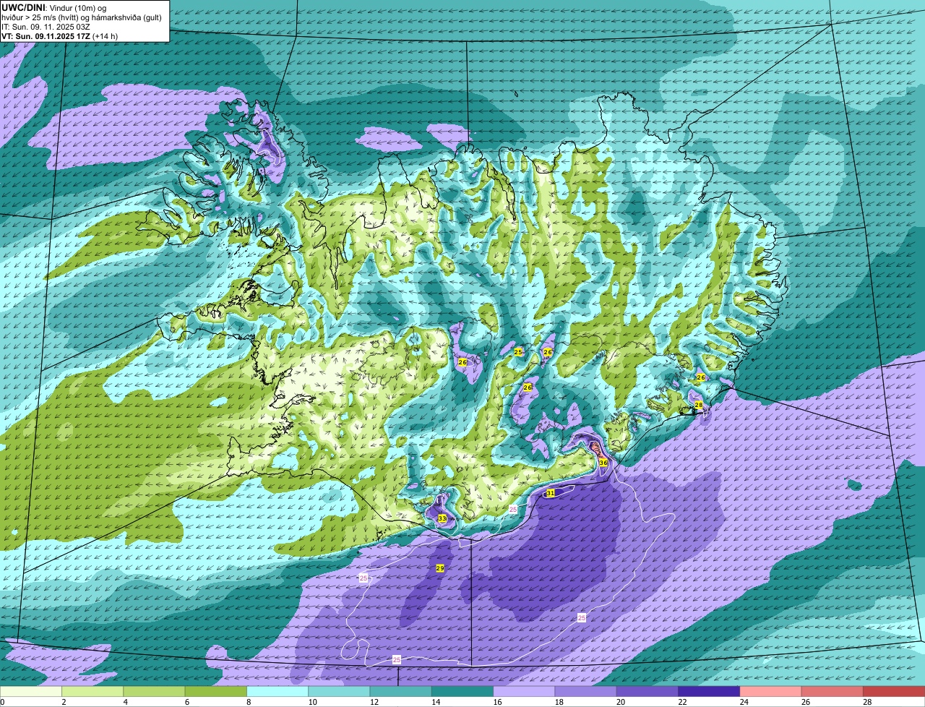Select the 14–16 m/s dark teal legend swatch

[x=462, y=692]
